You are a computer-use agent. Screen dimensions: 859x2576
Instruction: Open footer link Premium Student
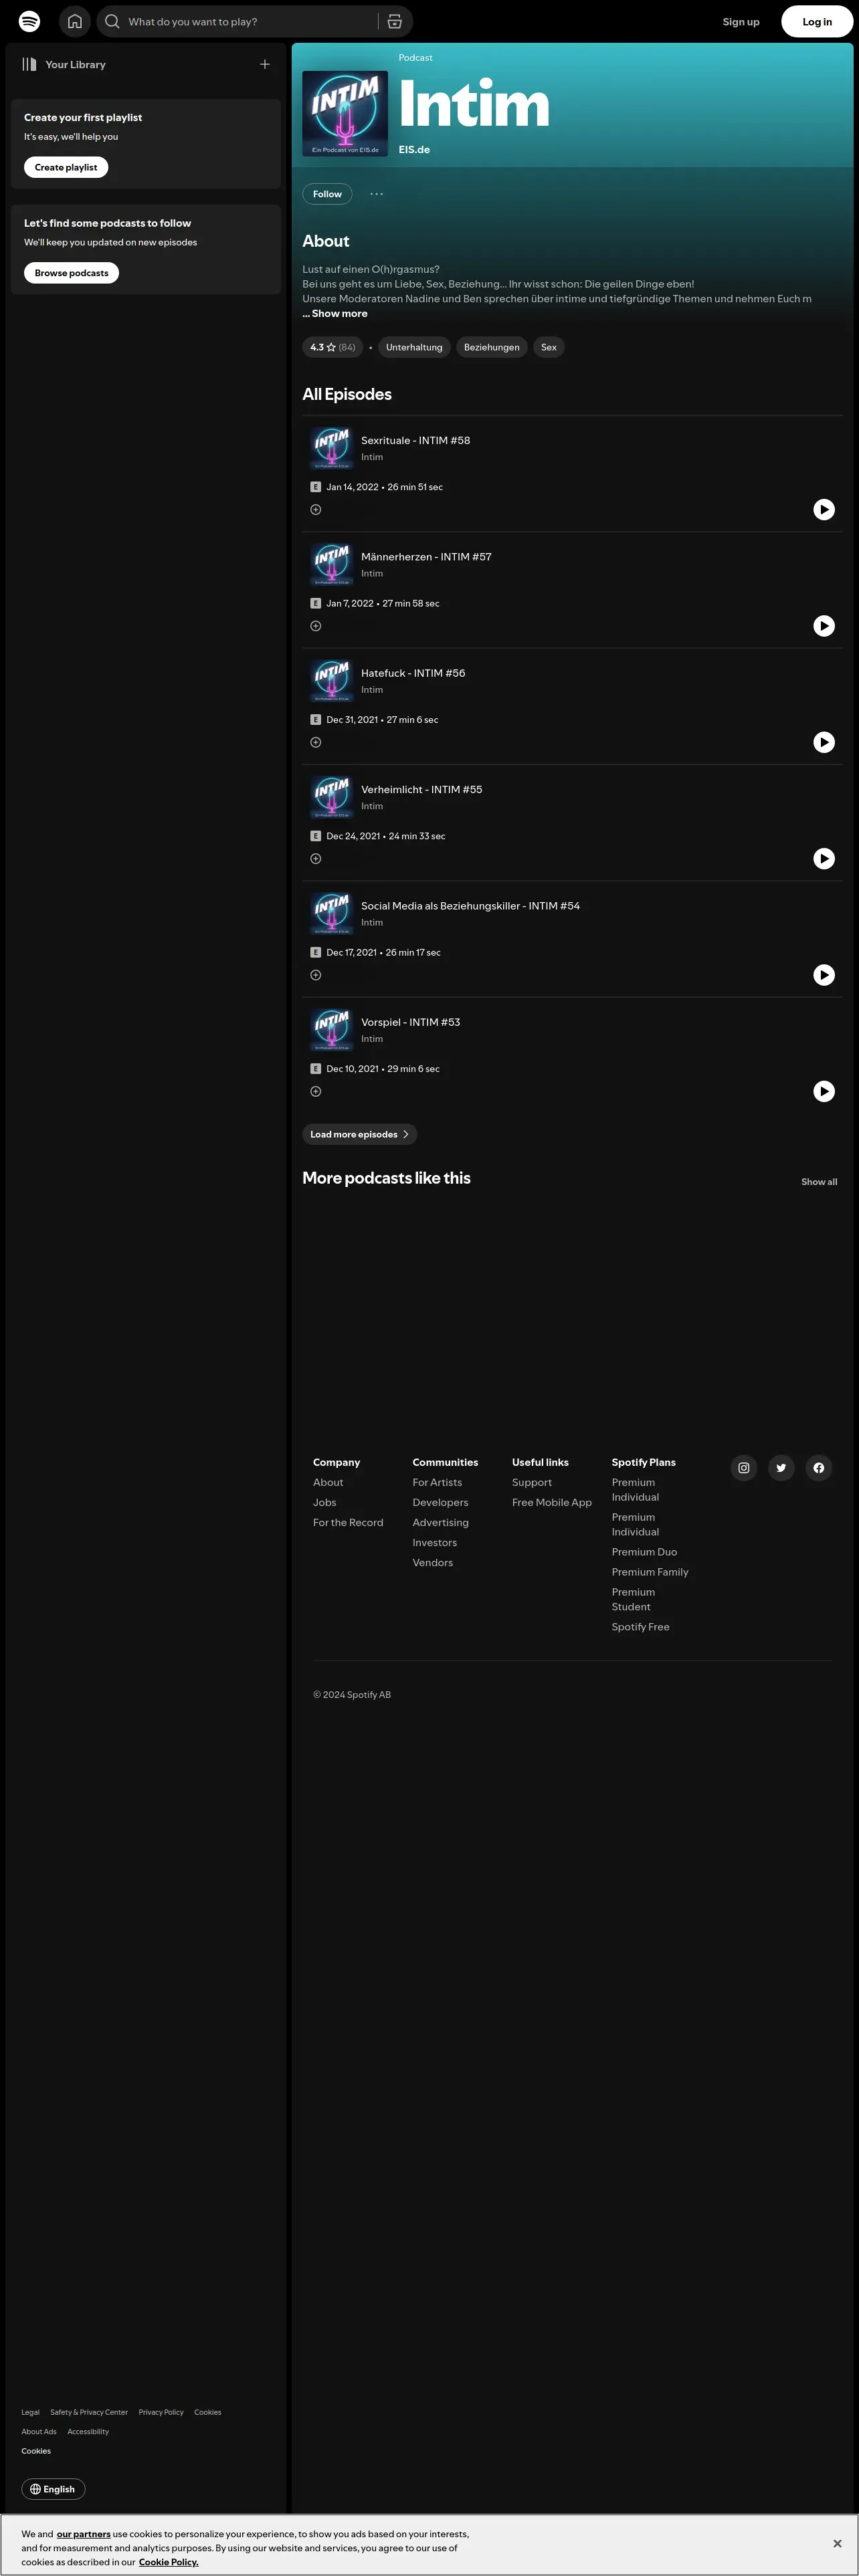point(634,1600)
